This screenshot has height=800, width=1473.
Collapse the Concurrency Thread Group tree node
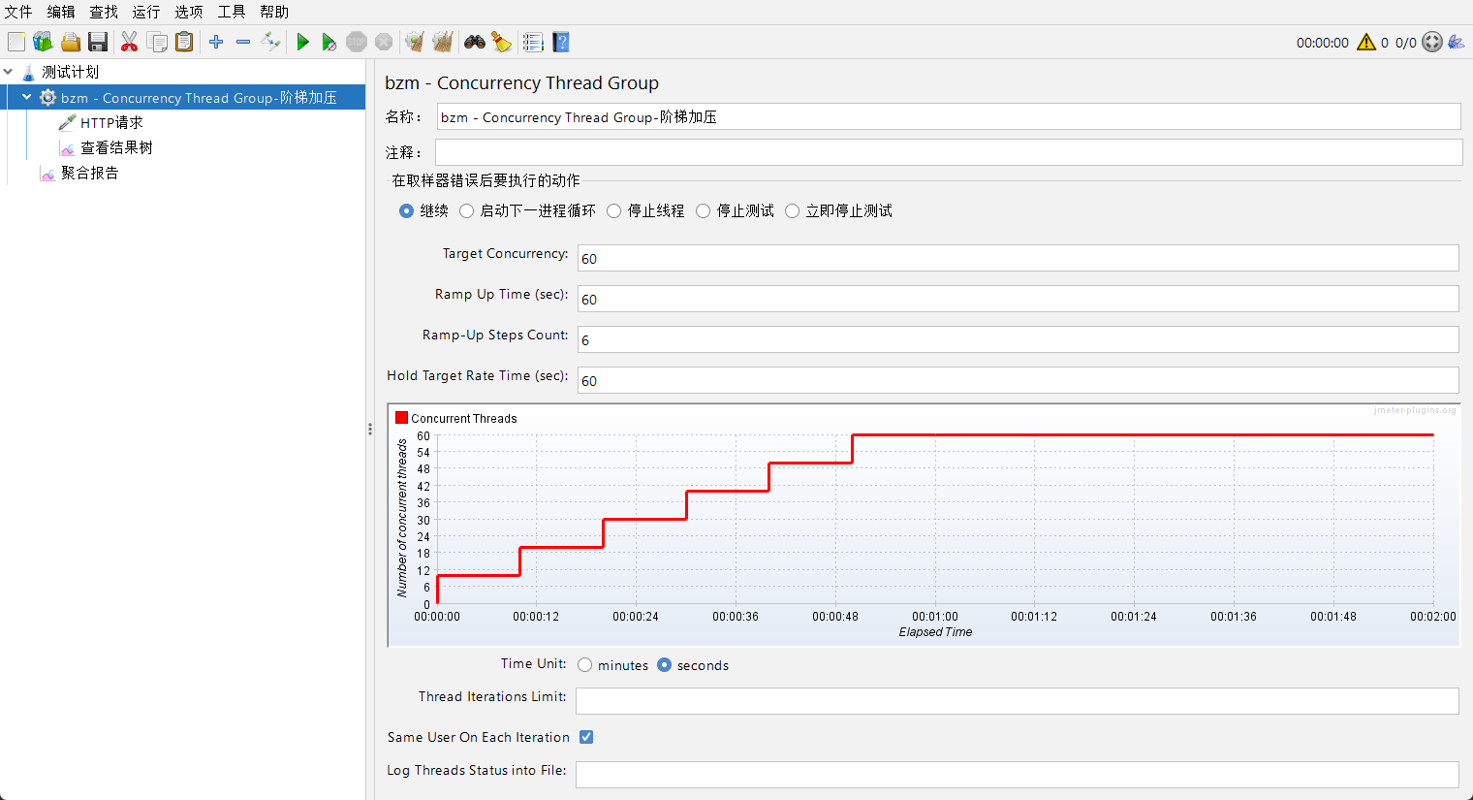(27, 98)
